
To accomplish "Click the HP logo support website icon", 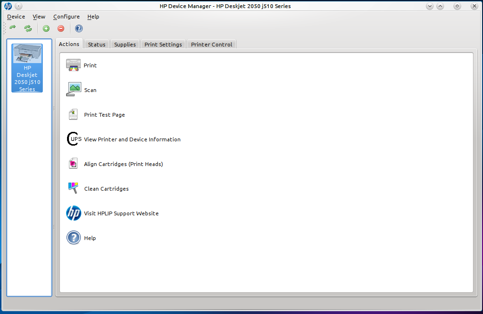I will point(74,213).
